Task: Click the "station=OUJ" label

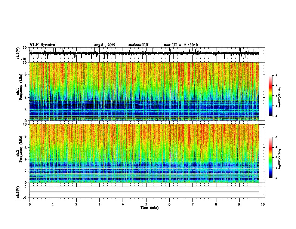Action: pyautogui.click(x=138, y=45)
